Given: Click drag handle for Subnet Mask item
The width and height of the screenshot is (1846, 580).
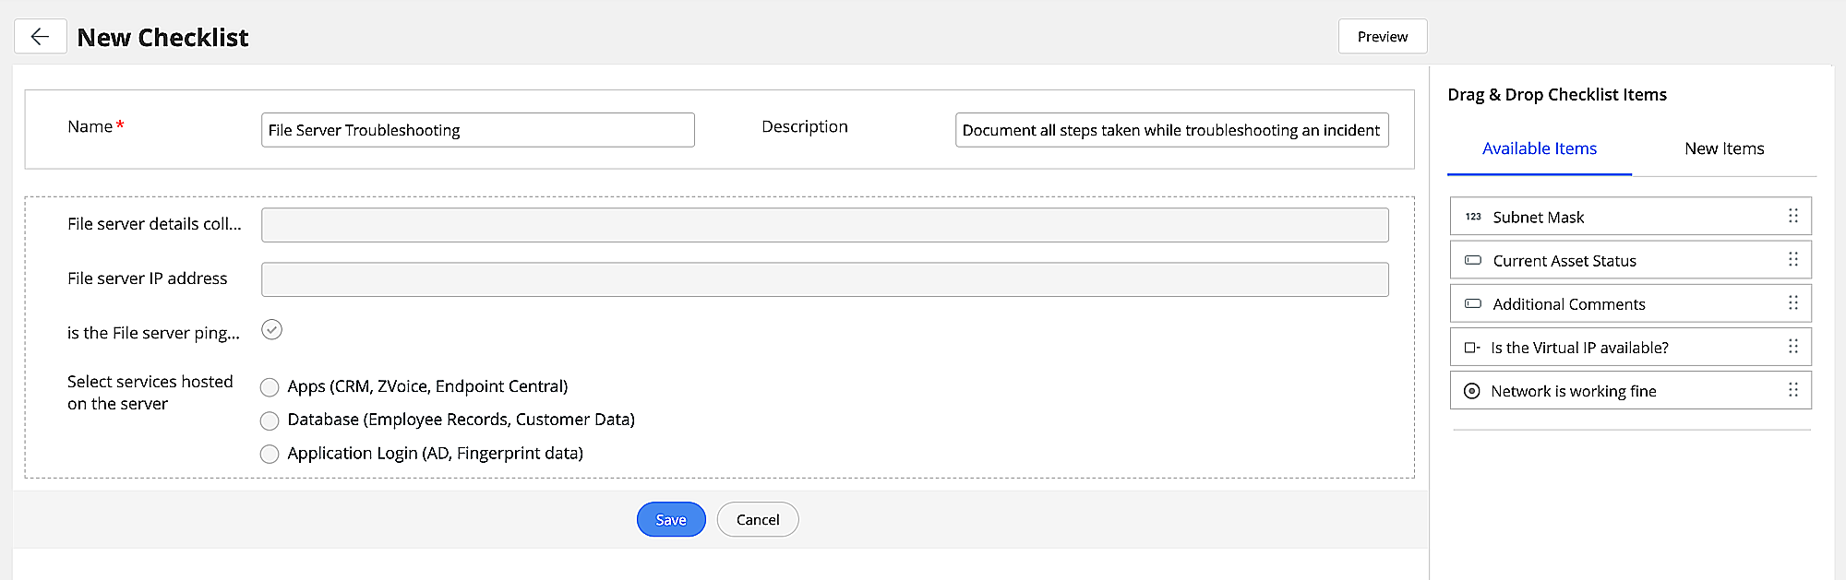Looking at the screenshot, I should tap(1792, 216).
